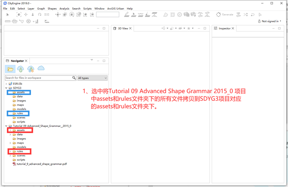
Task: Open All Portal cloud icon
Action: pyautogui.click(x=41, y=68)
